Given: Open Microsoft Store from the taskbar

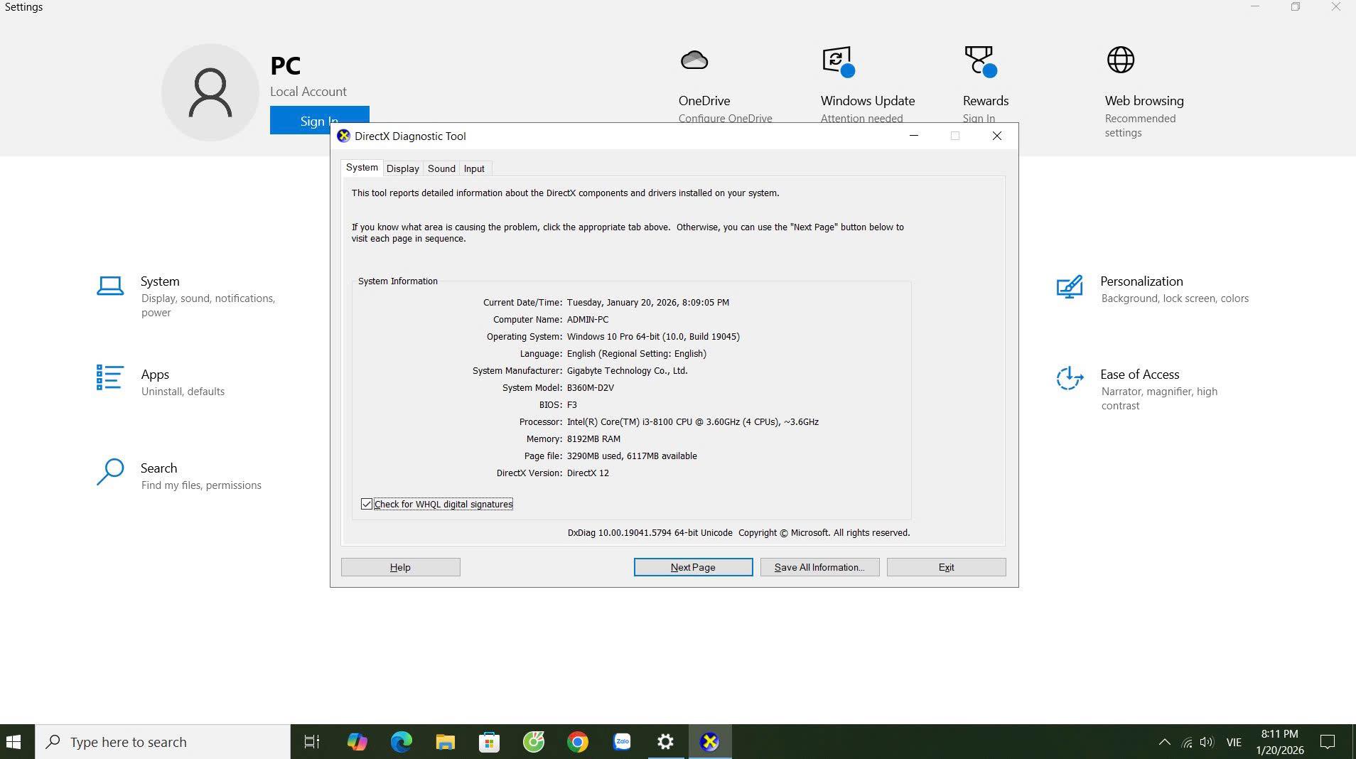Looking at the screenshot, I should pyautogui.click(x=489, y=742).
